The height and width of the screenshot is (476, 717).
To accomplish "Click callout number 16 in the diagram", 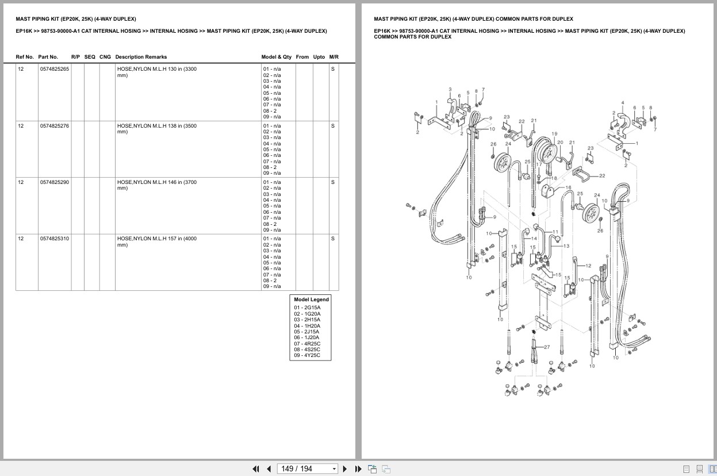I will pyautogui.click(x=569, y=187).
